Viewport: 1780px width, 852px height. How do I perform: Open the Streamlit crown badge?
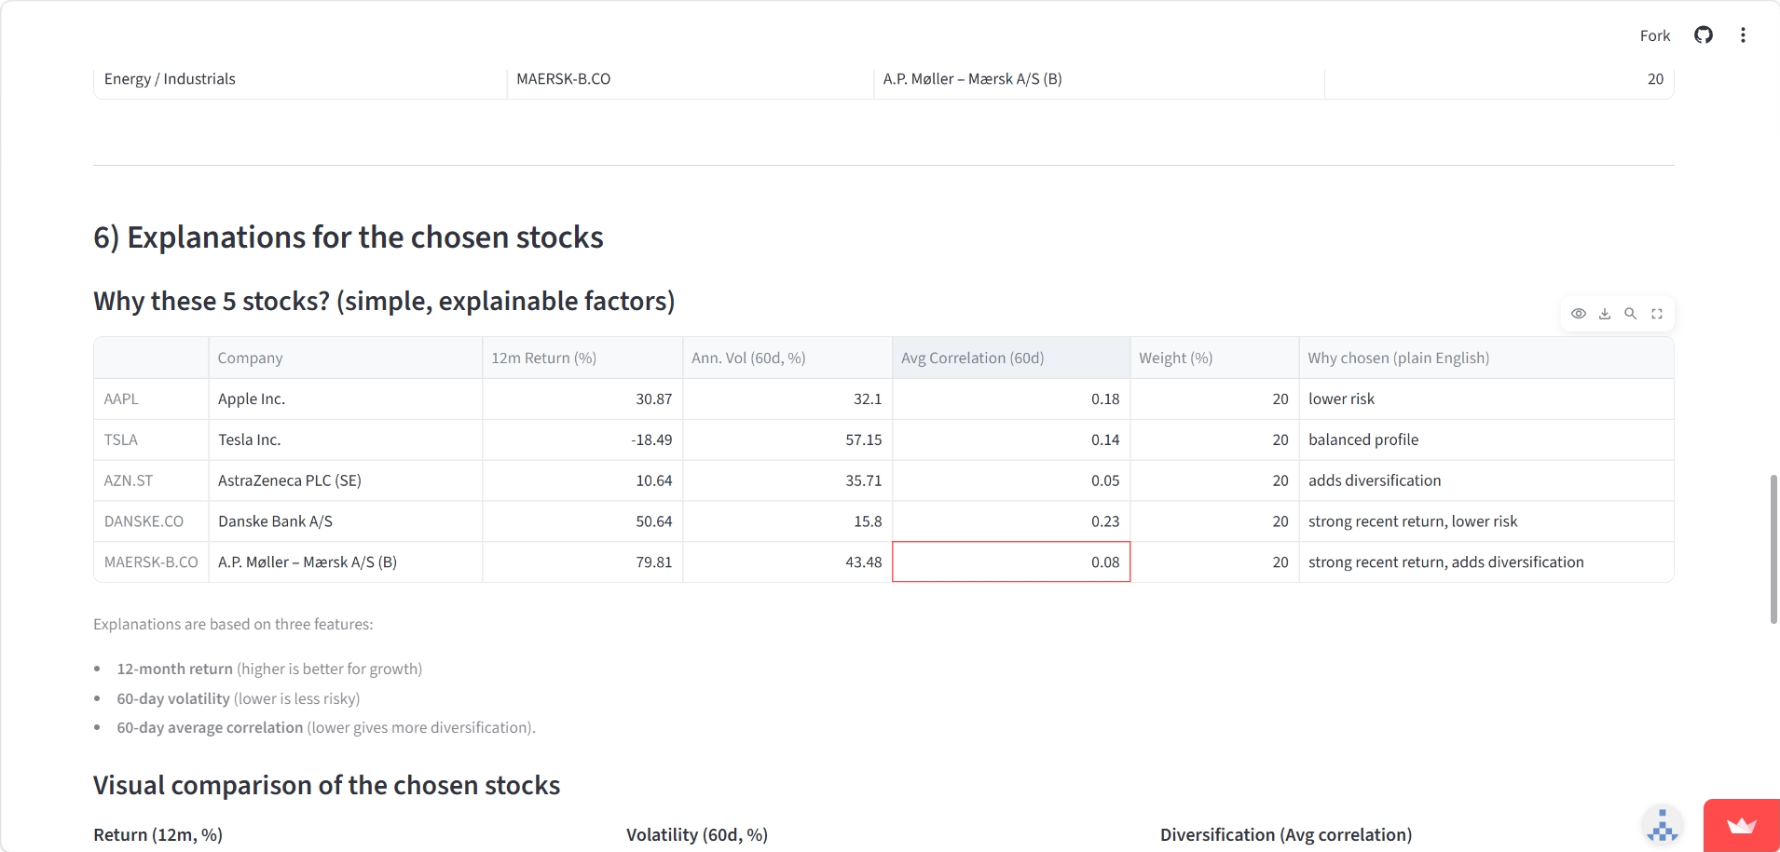(x=1742, y=826)
